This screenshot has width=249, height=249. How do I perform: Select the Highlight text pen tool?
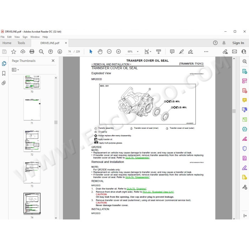(181, 52)
